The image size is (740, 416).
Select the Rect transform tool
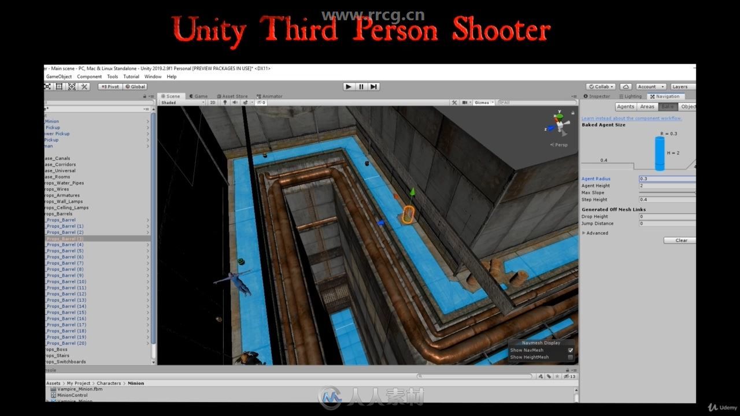click(59, 87)
